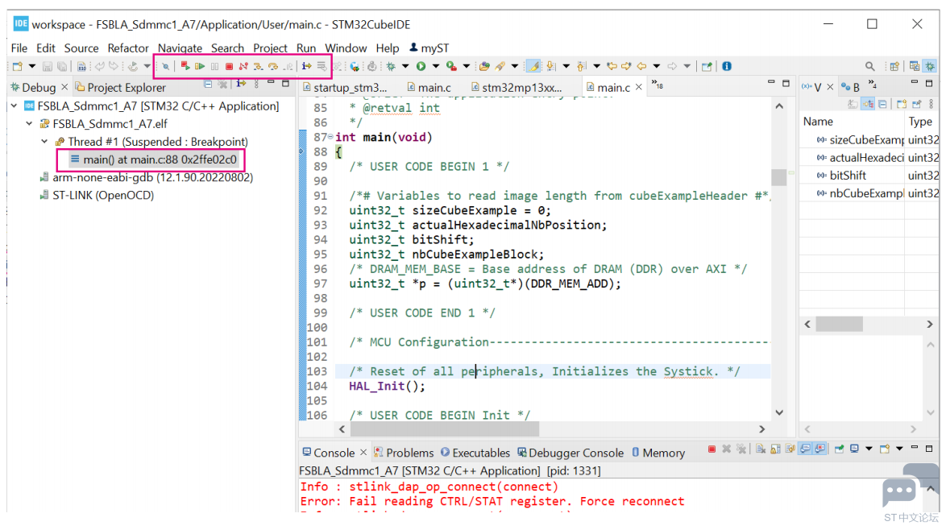
Task: Toggle Mark Occurrences highlighter icon
Action: 533,66
